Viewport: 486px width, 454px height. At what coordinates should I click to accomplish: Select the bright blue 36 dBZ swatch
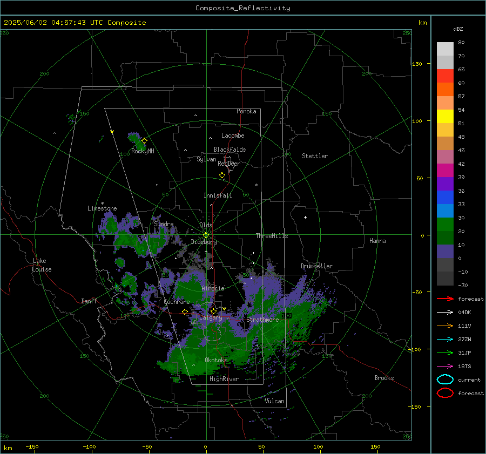(x=445, y=197)
